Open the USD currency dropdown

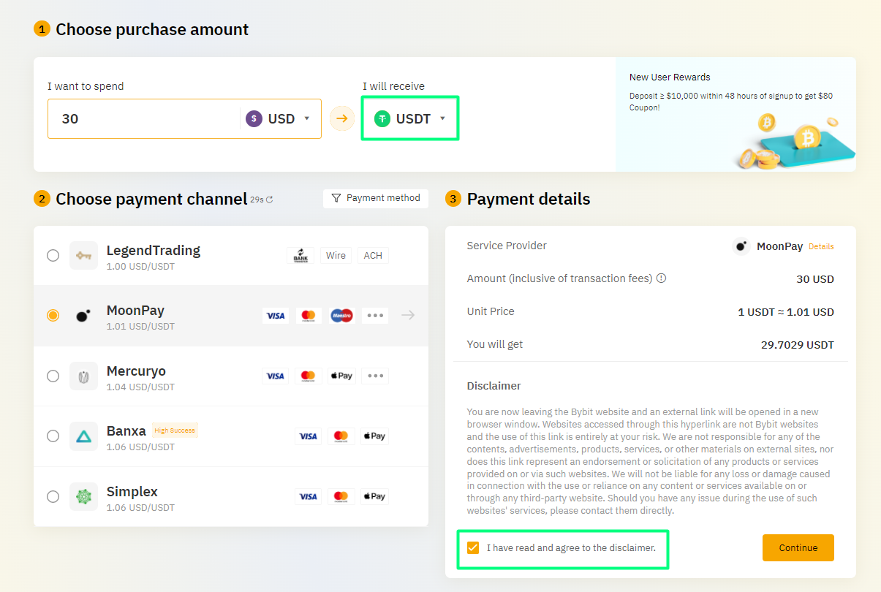281,118
